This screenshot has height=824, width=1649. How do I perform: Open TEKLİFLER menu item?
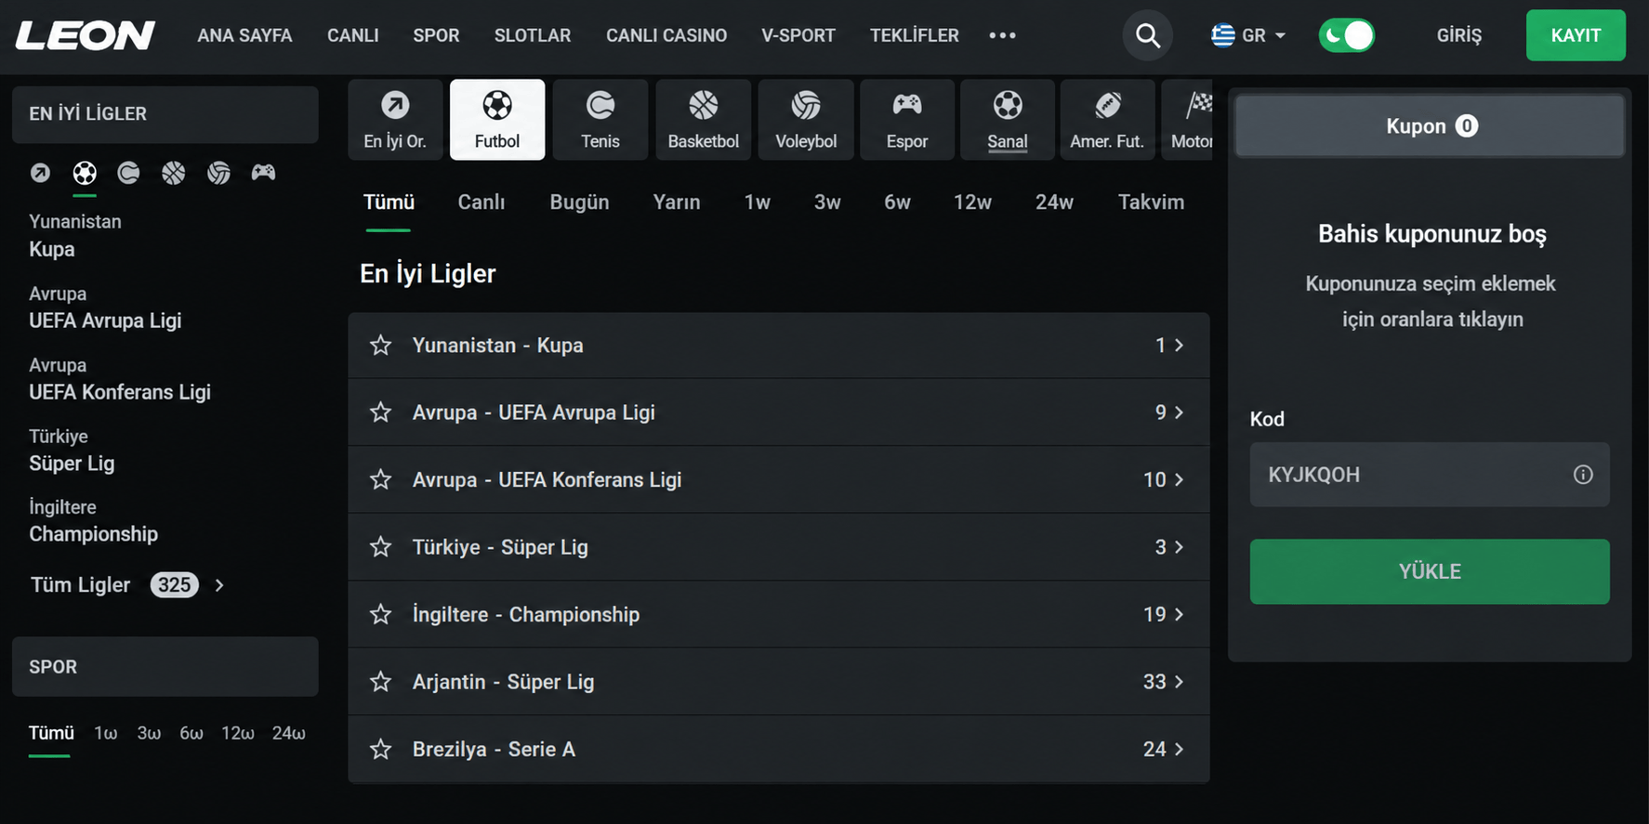[x=915, y=35]
